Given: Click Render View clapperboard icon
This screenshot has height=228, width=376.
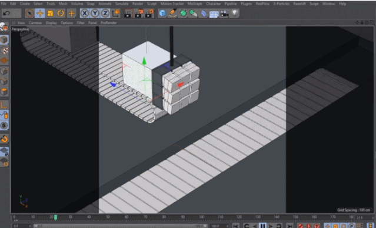Looking at the screenshot, I should [128, 13].
